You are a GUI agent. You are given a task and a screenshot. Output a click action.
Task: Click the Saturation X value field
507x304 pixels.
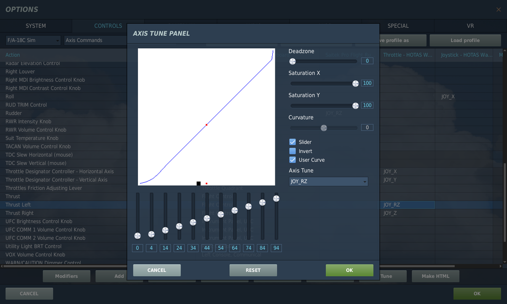367,83
